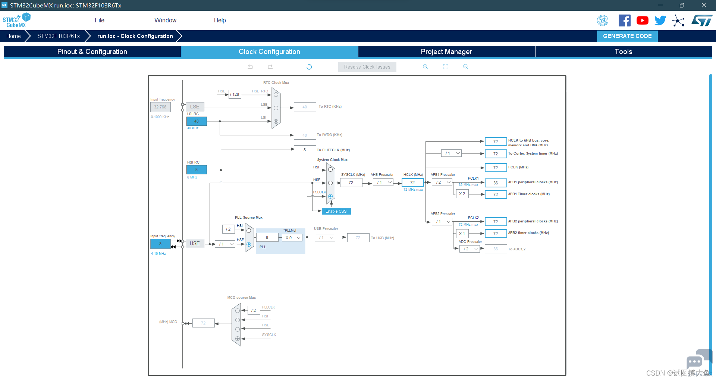
Task: Open the Twitter bird icon
Action: [660, 20]
